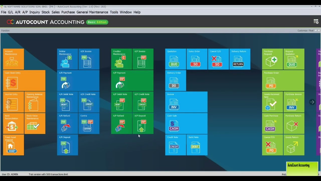Open the Cash Sale tile
This screenshot has height=181, width=321.
coord(186,123)
